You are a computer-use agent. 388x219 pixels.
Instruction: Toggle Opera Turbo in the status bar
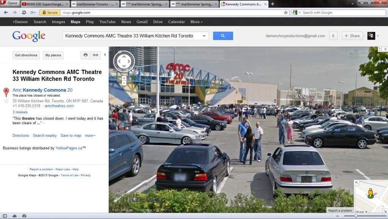coord(24,216)
